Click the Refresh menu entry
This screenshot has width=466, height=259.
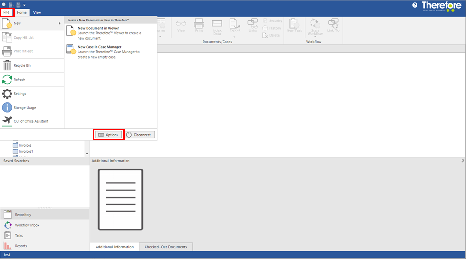point(19,80)
